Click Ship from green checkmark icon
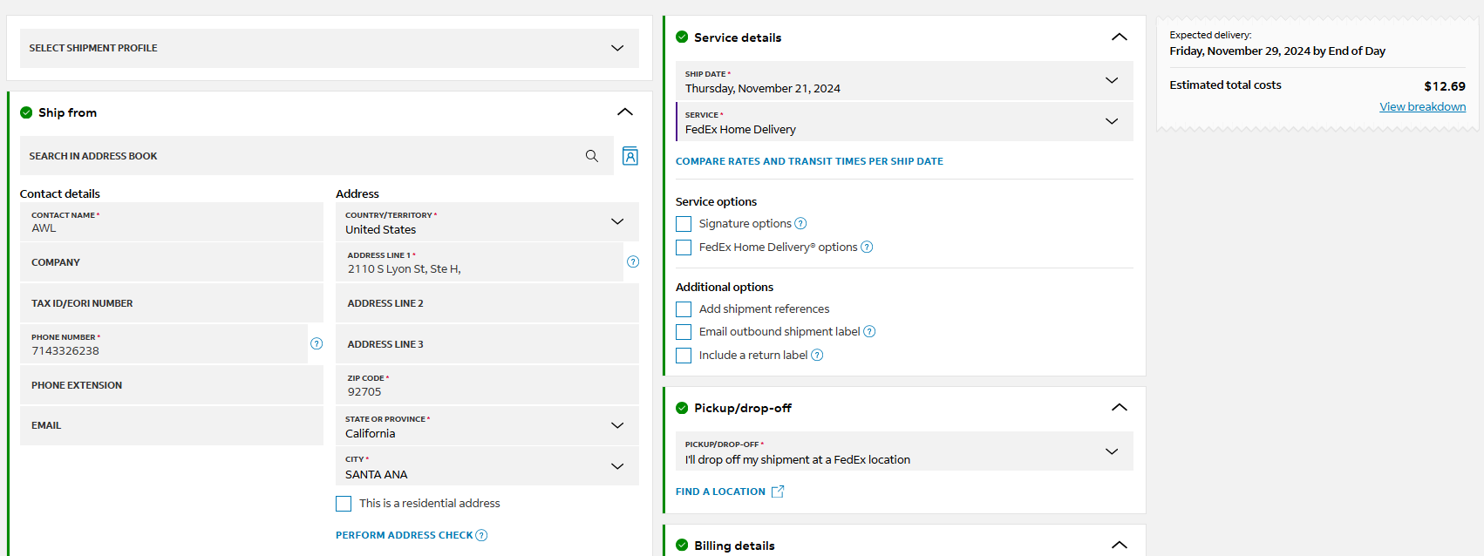Viewport: 1484px width, 556px height. pyautogui.click(x=26, y=112)
